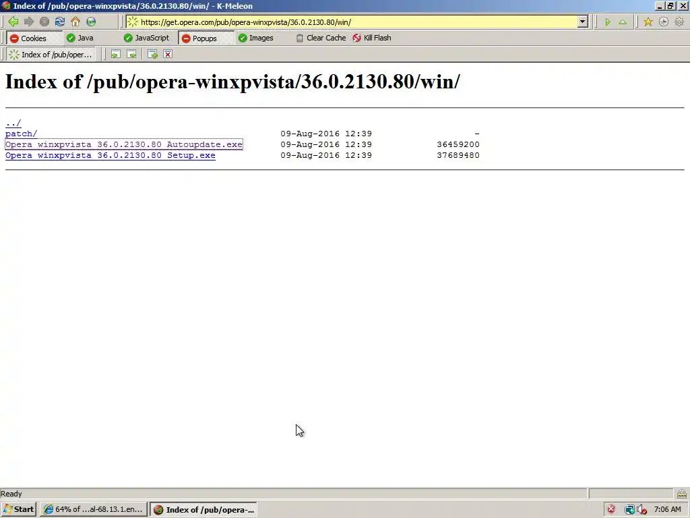The image size is (690, 518).
Task: Click the green Go arrow beside URL bar
Action: pos(608,22)
